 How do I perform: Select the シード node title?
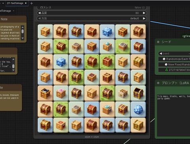point(166,42)
